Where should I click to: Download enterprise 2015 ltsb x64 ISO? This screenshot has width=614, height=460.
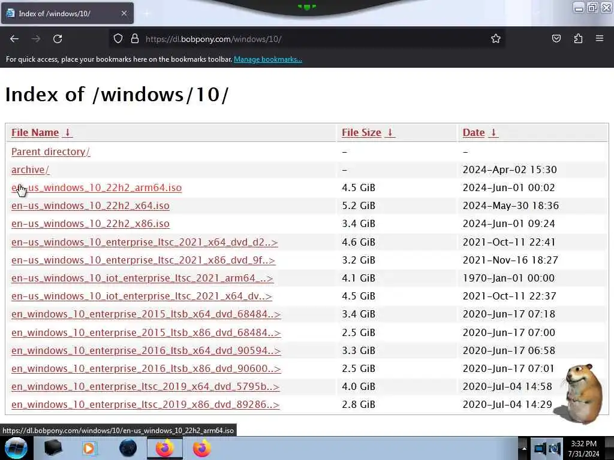[146, 314]
